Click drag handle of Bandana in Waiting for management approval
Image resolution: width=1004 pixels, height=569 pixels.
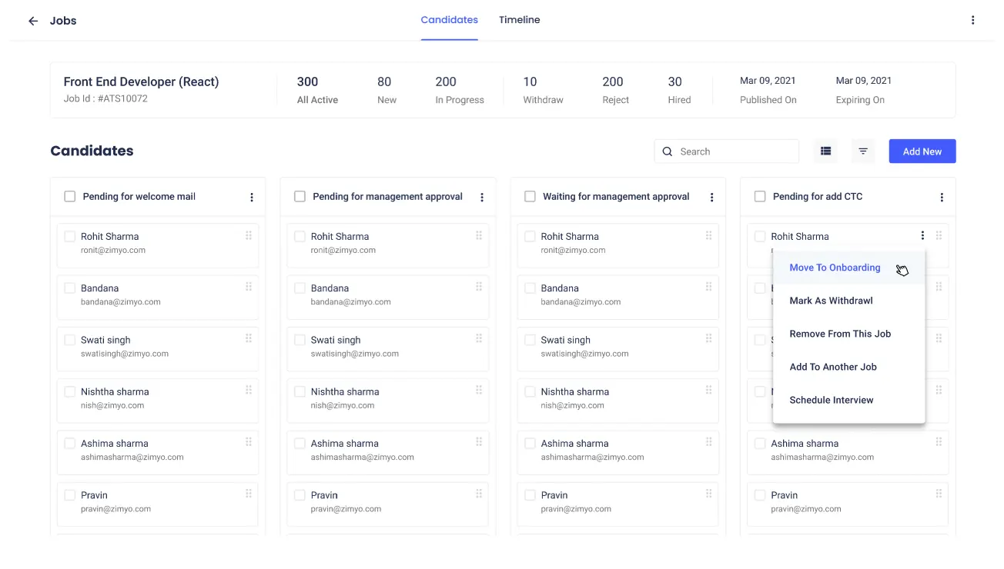coord(708,287)
